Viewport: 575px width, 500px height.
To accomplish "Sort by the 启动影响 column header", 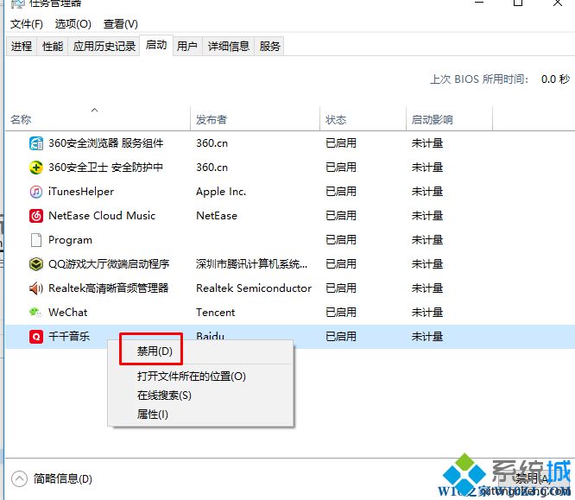I will coord(433,119).
